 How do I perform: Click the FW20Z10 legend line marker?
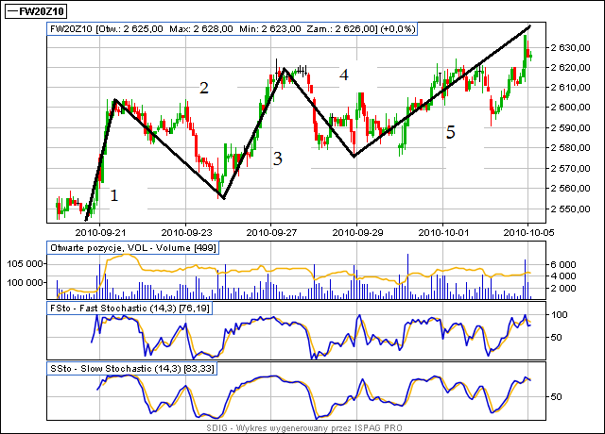click(11, 11)
